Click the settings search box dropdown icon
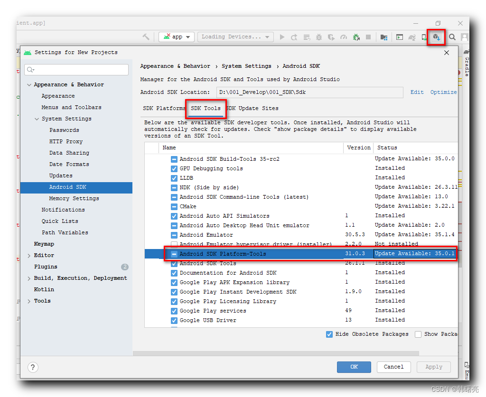The image size is (486, 397). 31,70
